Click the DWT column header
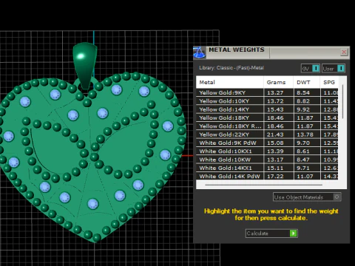This screenshot has width=355, height=266. coord(307,83)
